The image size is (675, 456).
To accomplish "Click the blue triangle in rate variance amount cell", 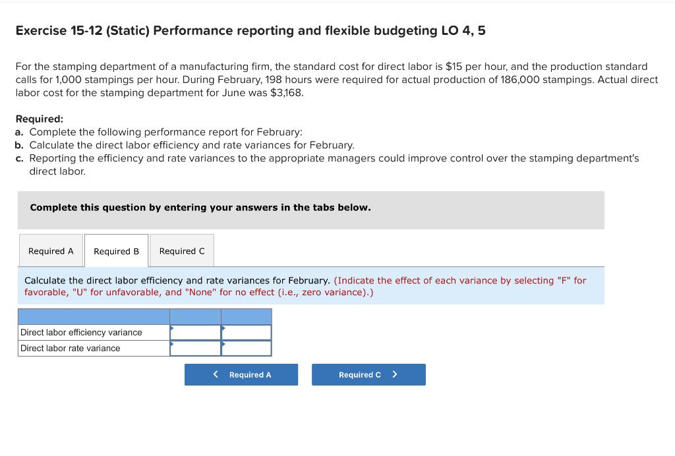I will (x=173, y=345).
